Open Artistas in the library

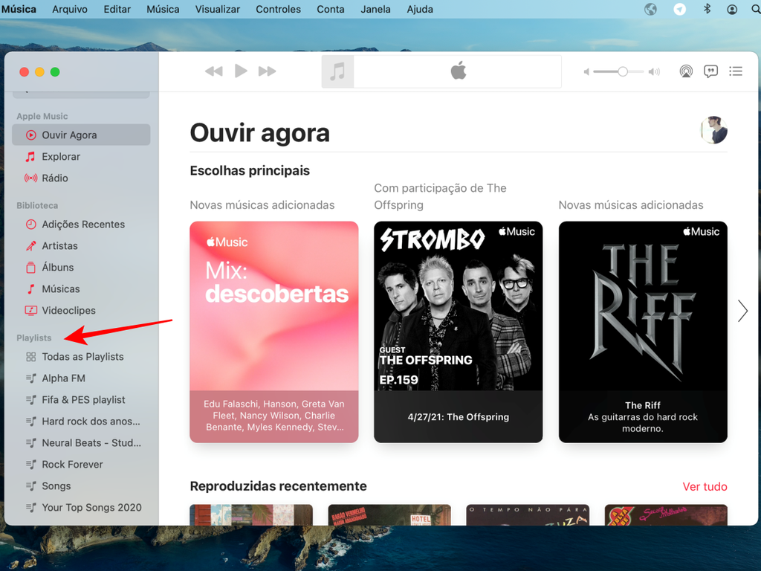pyautogui.click(x=81, y=245)
